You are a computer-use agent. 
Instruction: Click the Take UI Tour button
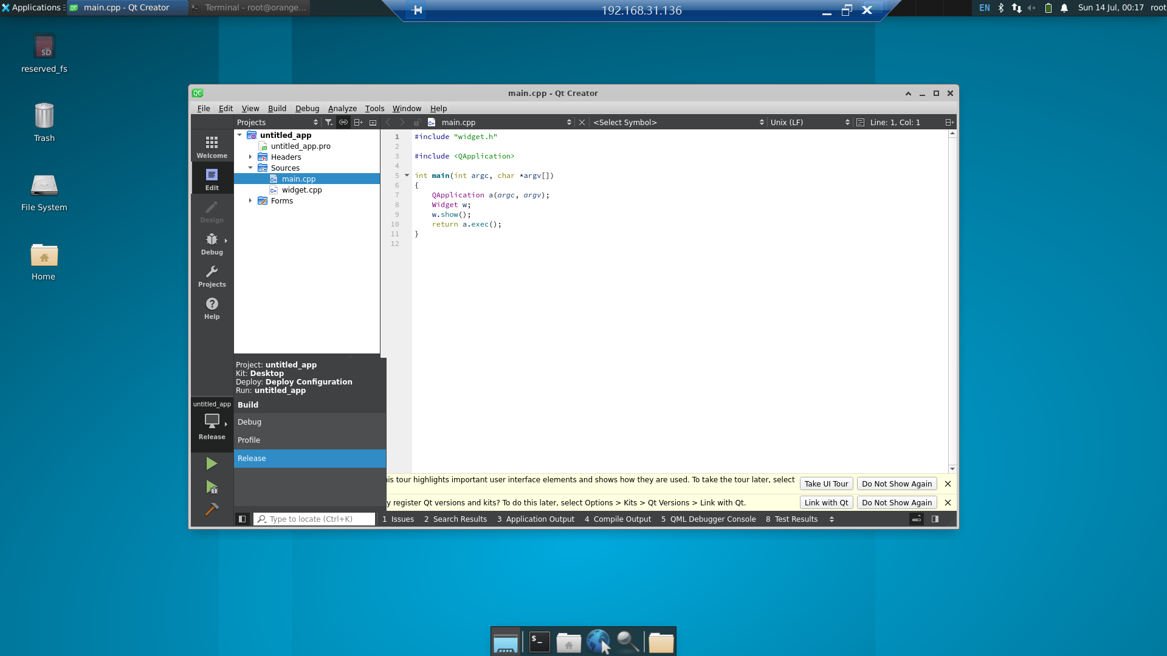click(x=826, y=484)
